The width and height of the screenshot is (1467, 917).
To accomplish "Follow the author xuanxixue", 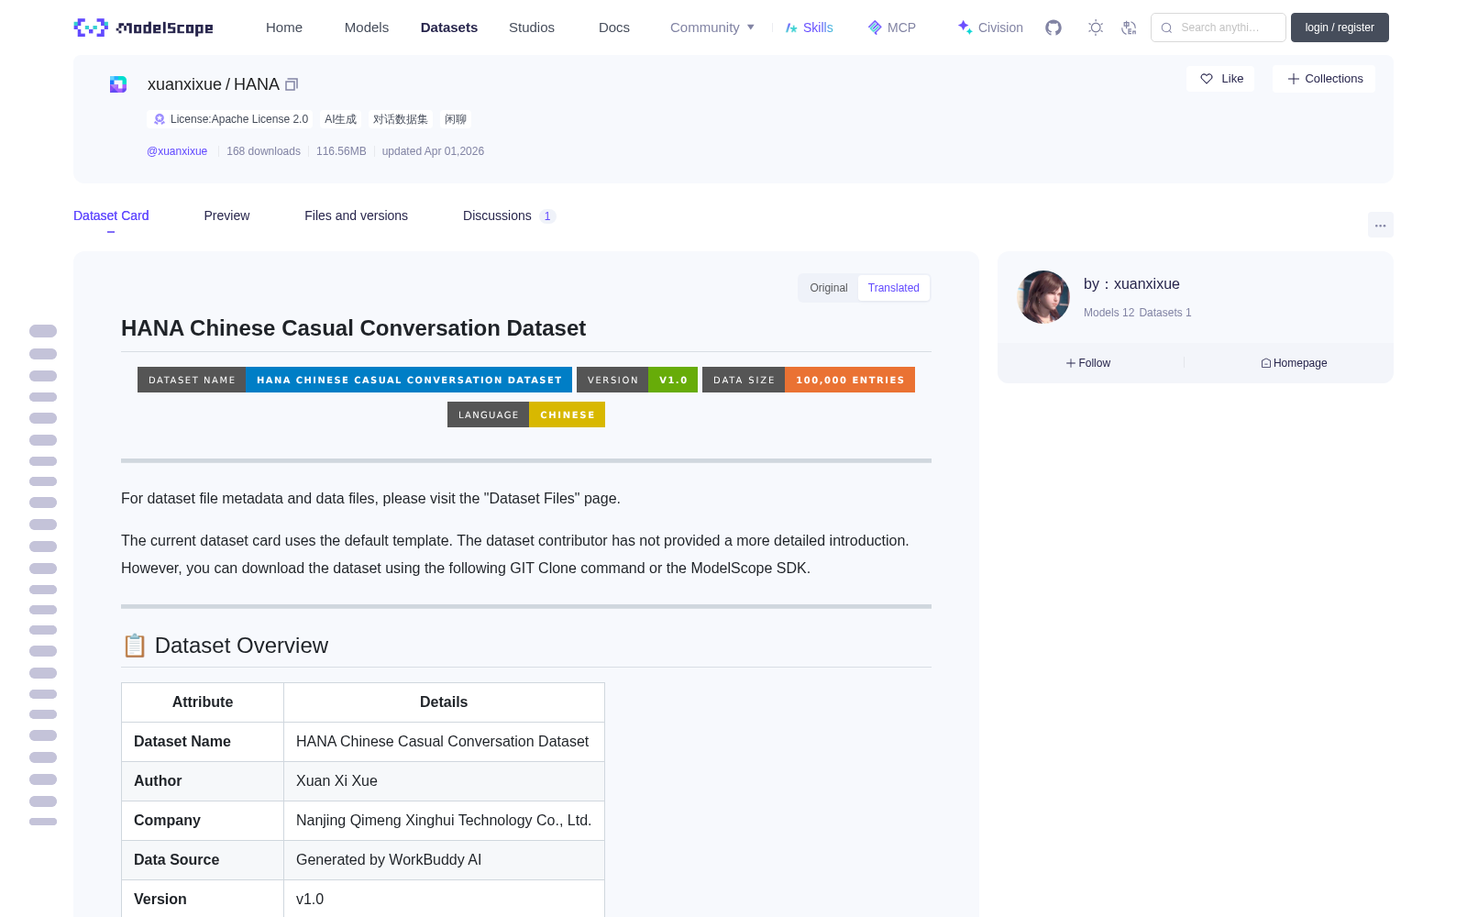I will (x=1088, y=363).
